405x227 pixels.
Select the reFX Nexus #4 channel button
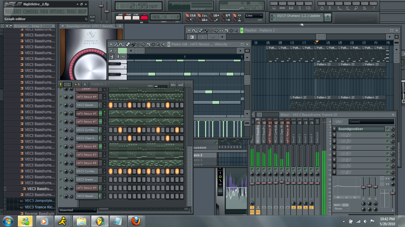pos(86,97)
